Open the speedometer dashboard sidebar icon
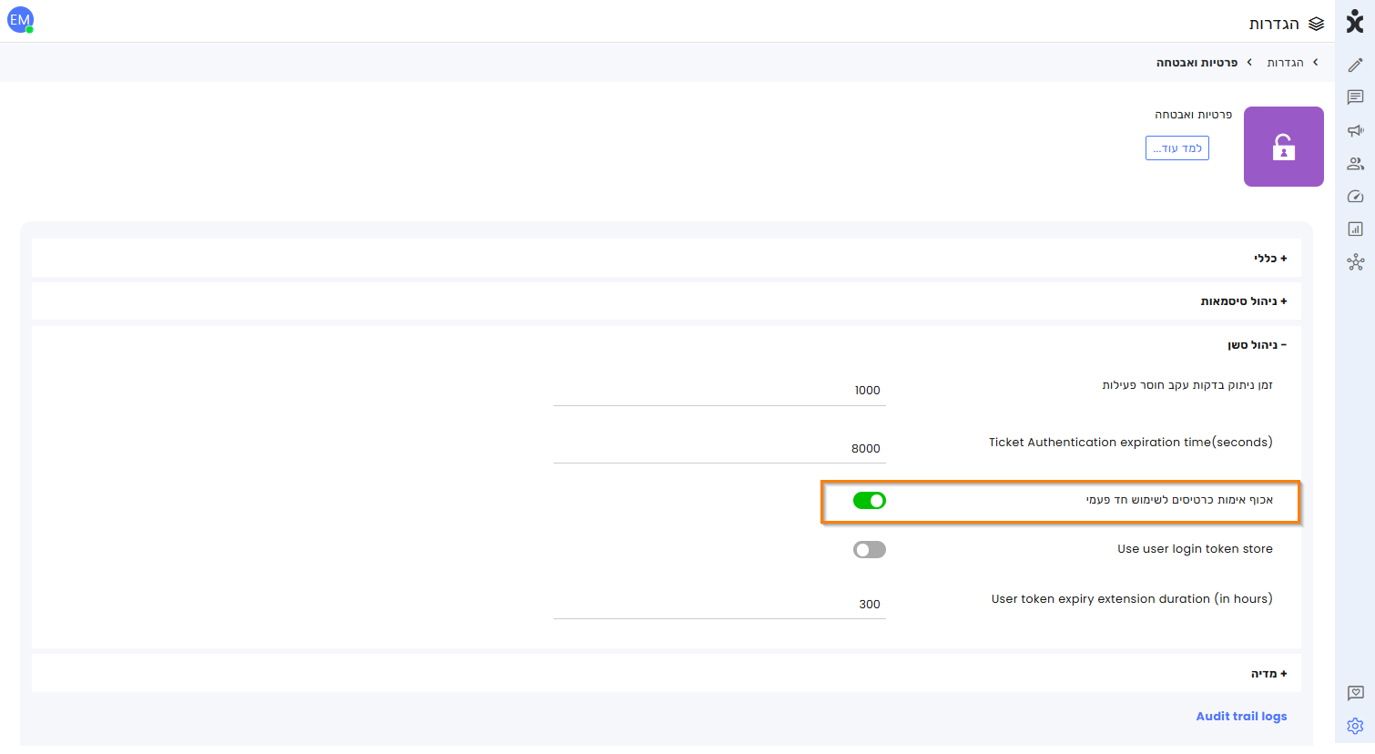1375x754 pixels. [x=1355, y=197]
